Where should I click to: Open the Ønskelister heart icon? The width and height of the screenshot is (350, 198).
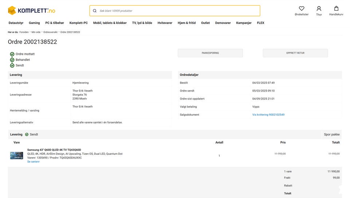point(302,8)
